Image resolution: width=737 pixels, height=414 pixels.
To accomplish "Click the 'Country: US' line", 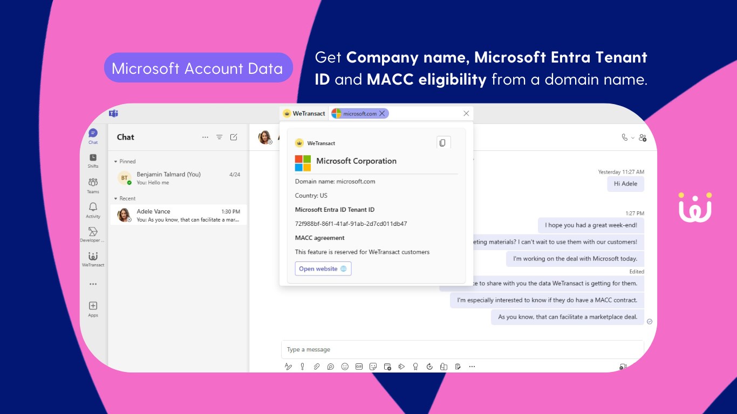I will 311,196.
